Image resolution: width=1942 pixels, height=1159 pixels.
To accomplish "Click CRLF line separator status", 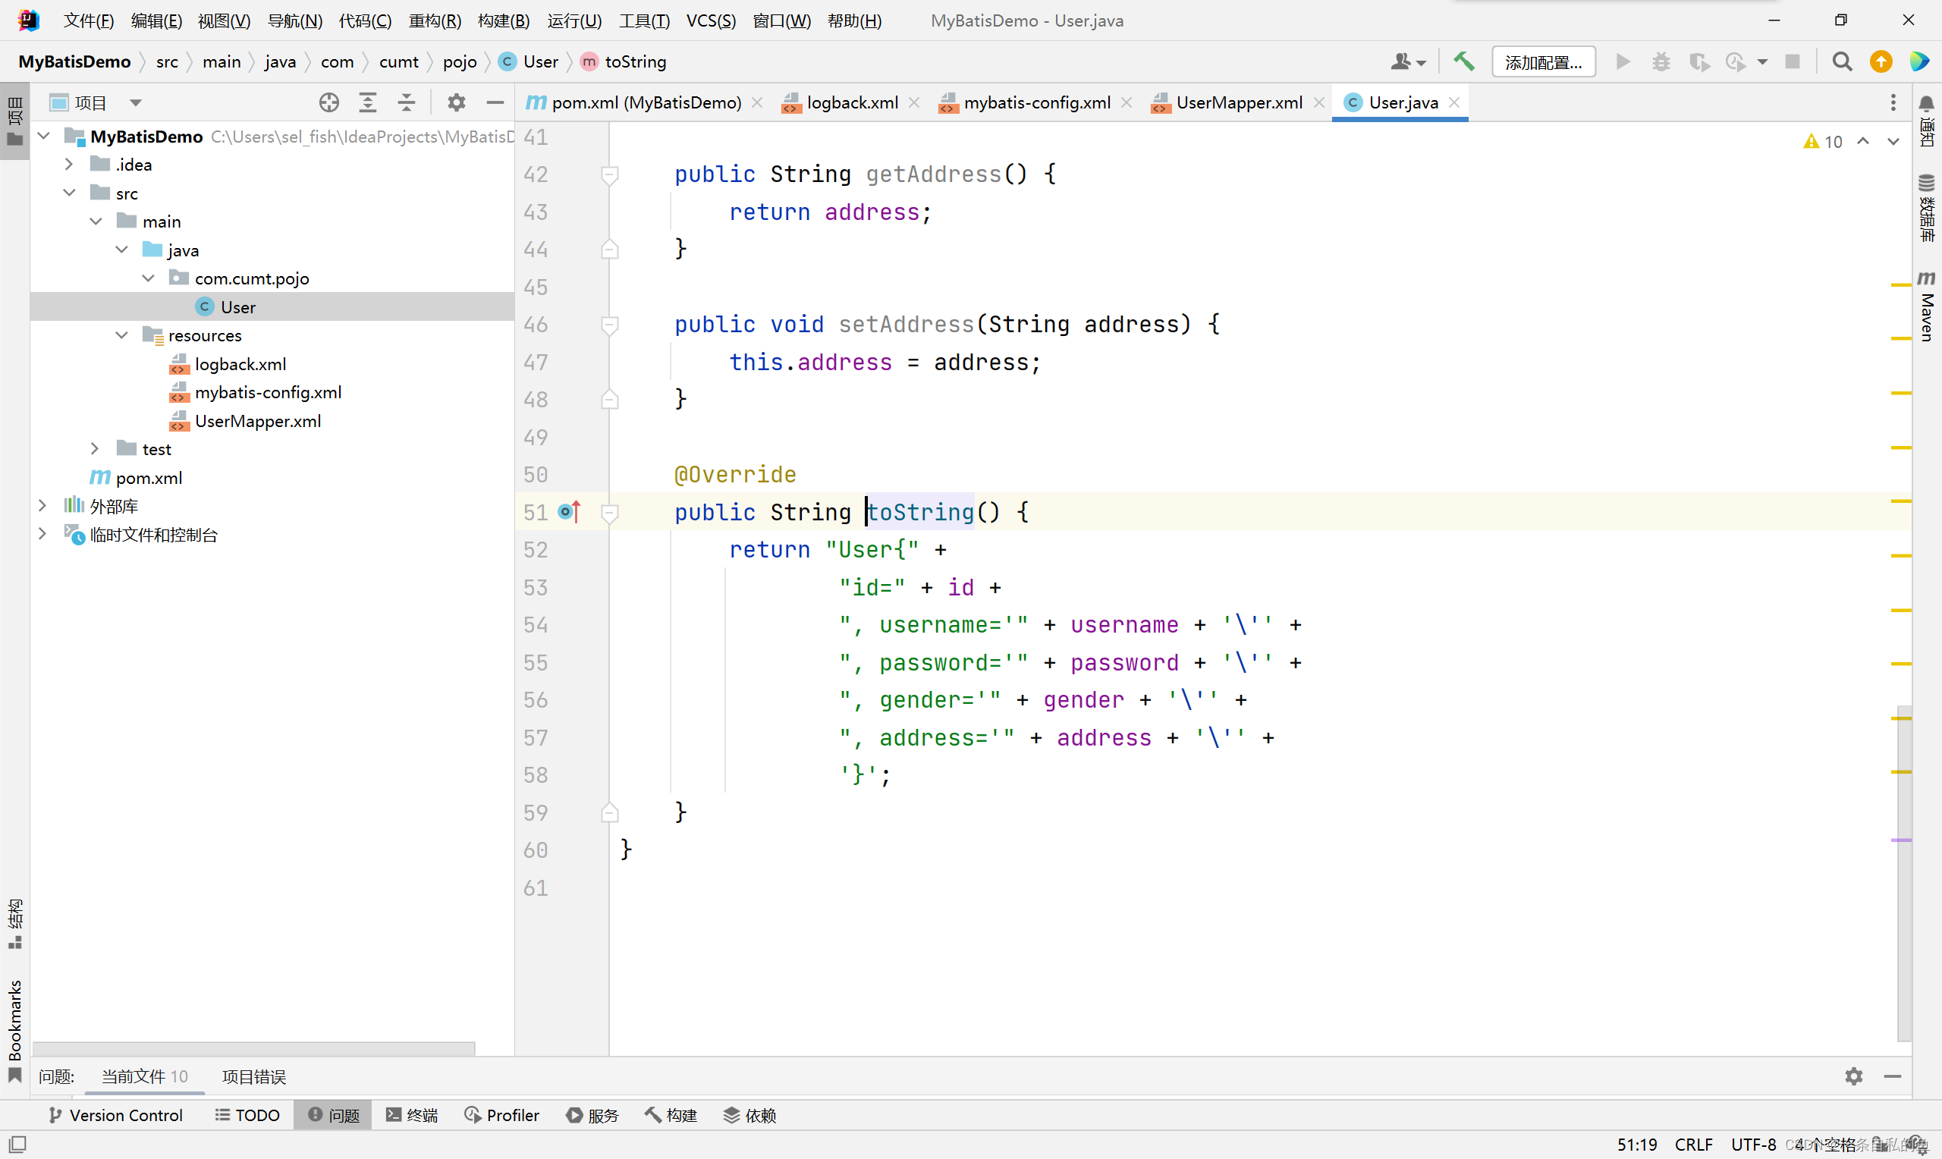I will pyautogui.click(x=1694, y=1144).
